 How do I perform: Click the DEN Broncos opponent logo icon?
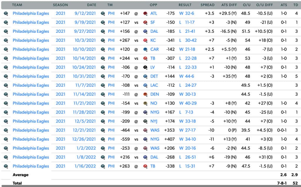pyautogui.click(x=145, y=94)
